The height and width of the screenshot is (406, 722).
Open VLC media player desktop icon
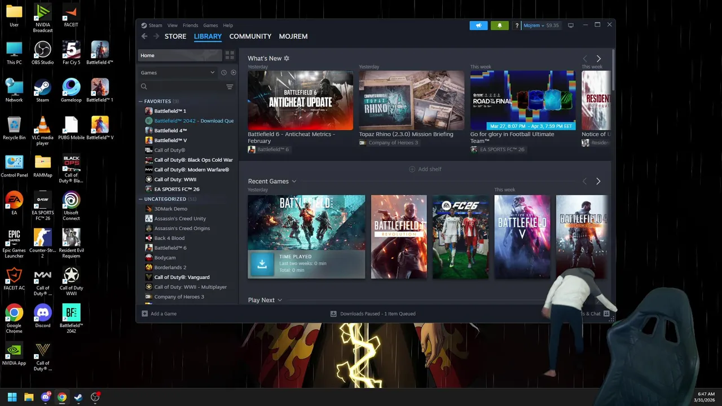tap(42, 131)
